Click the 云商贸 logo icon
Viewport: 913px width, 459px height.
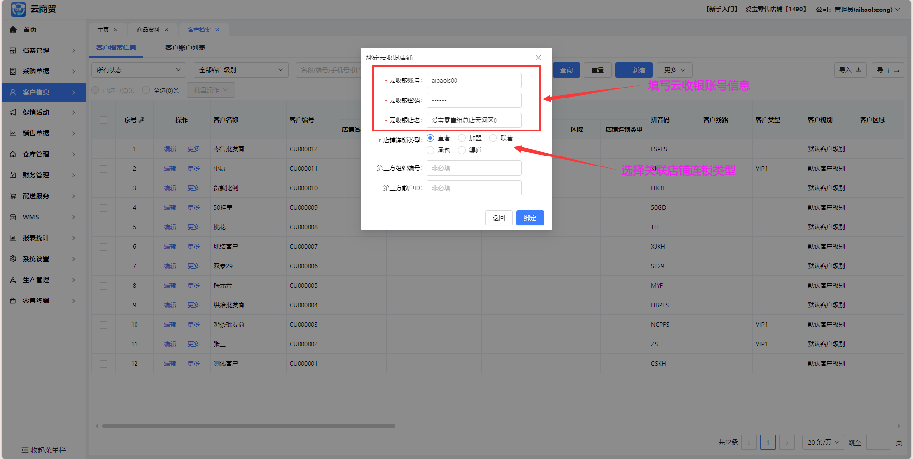[x=18, y=9]
